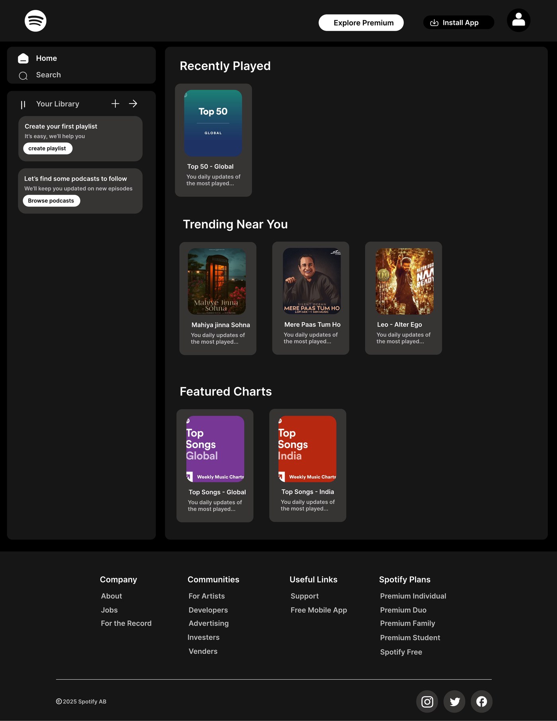Open Premium Family plan link
Image resolution: width=557 pixels, height=721 pixels.
pos(407,623)
